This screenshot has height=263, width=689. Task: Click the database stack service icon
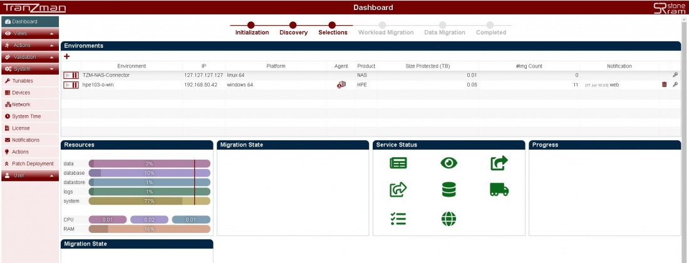coord(449,189)
